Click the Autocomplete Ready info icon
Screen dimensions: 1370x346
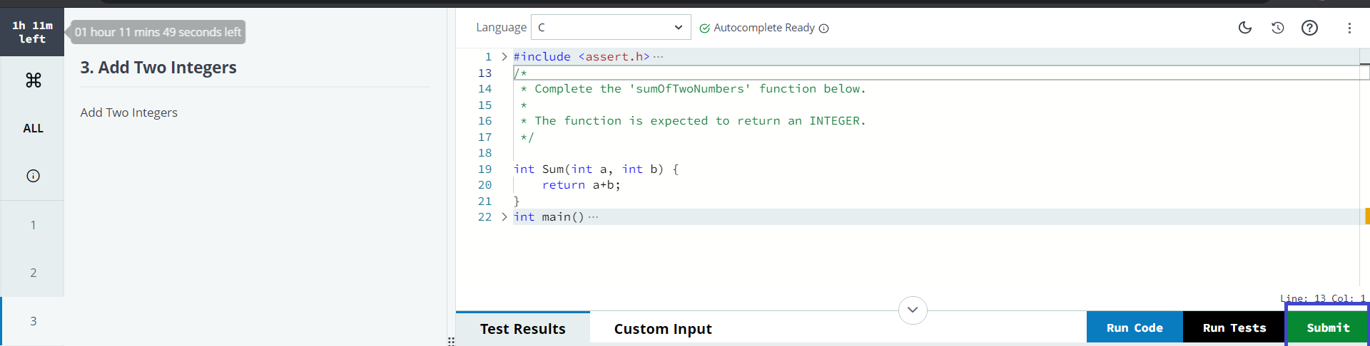(823, 28)
